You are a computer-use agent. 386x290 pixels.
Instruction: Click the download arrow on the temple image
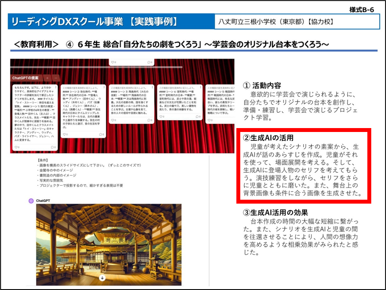pos(102,278)
